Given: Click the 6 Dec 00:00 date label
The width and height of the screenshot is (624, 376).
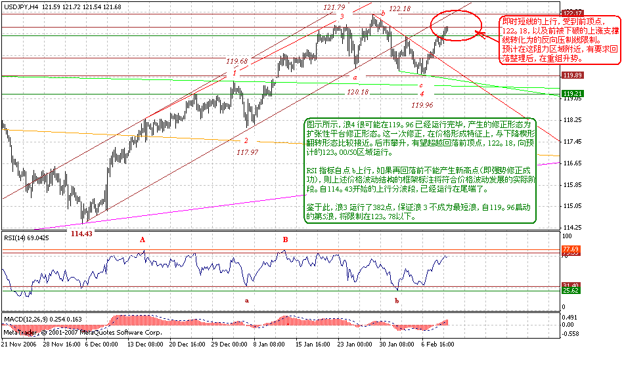Looking at the screenshot, I should coord(101,345).
